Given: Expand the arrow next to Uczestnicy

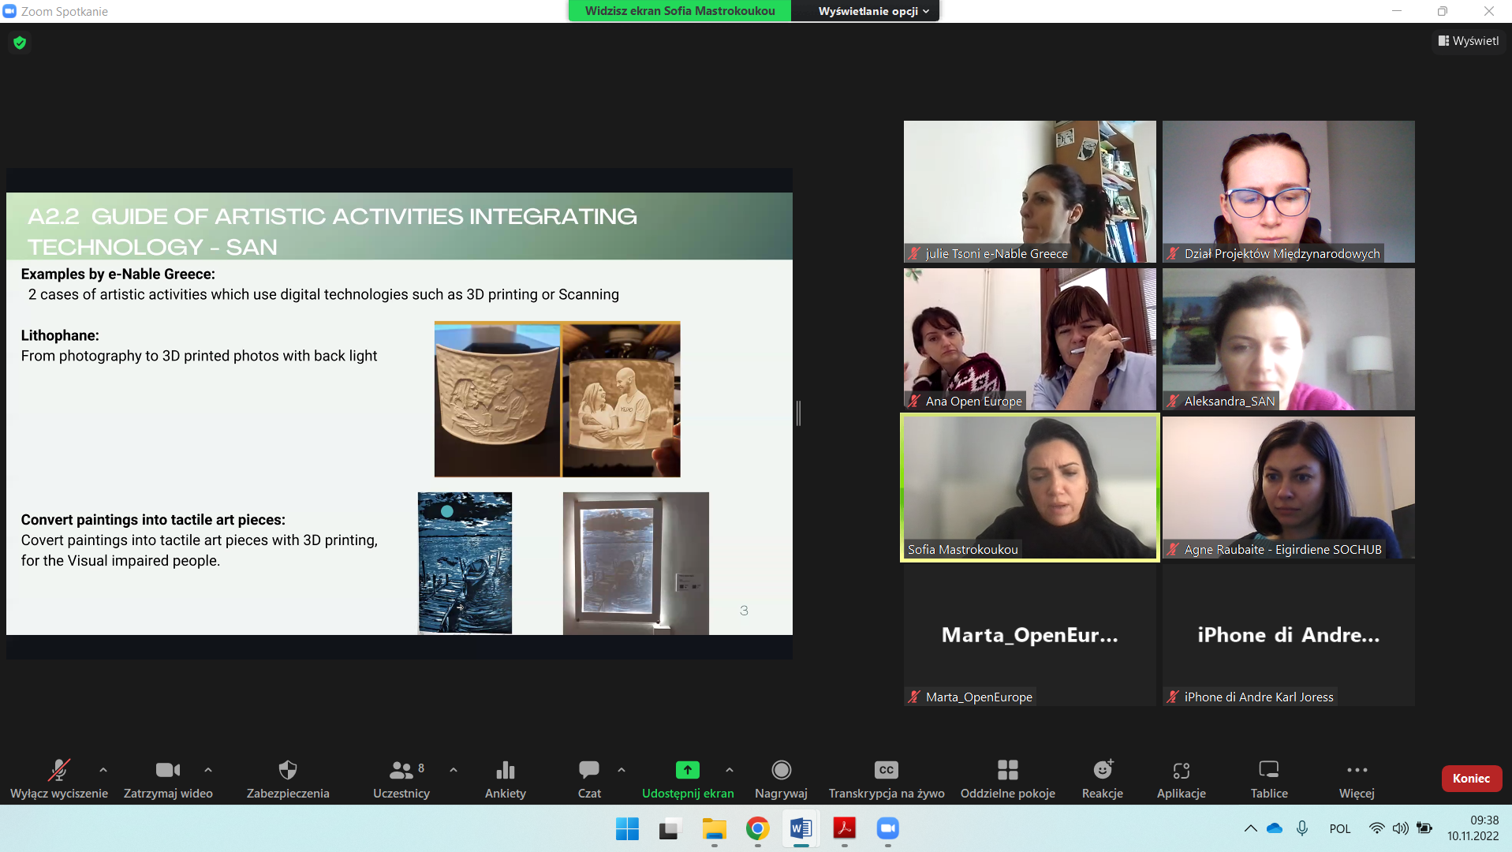Looking at the screenshot, I should pos(454,770).
